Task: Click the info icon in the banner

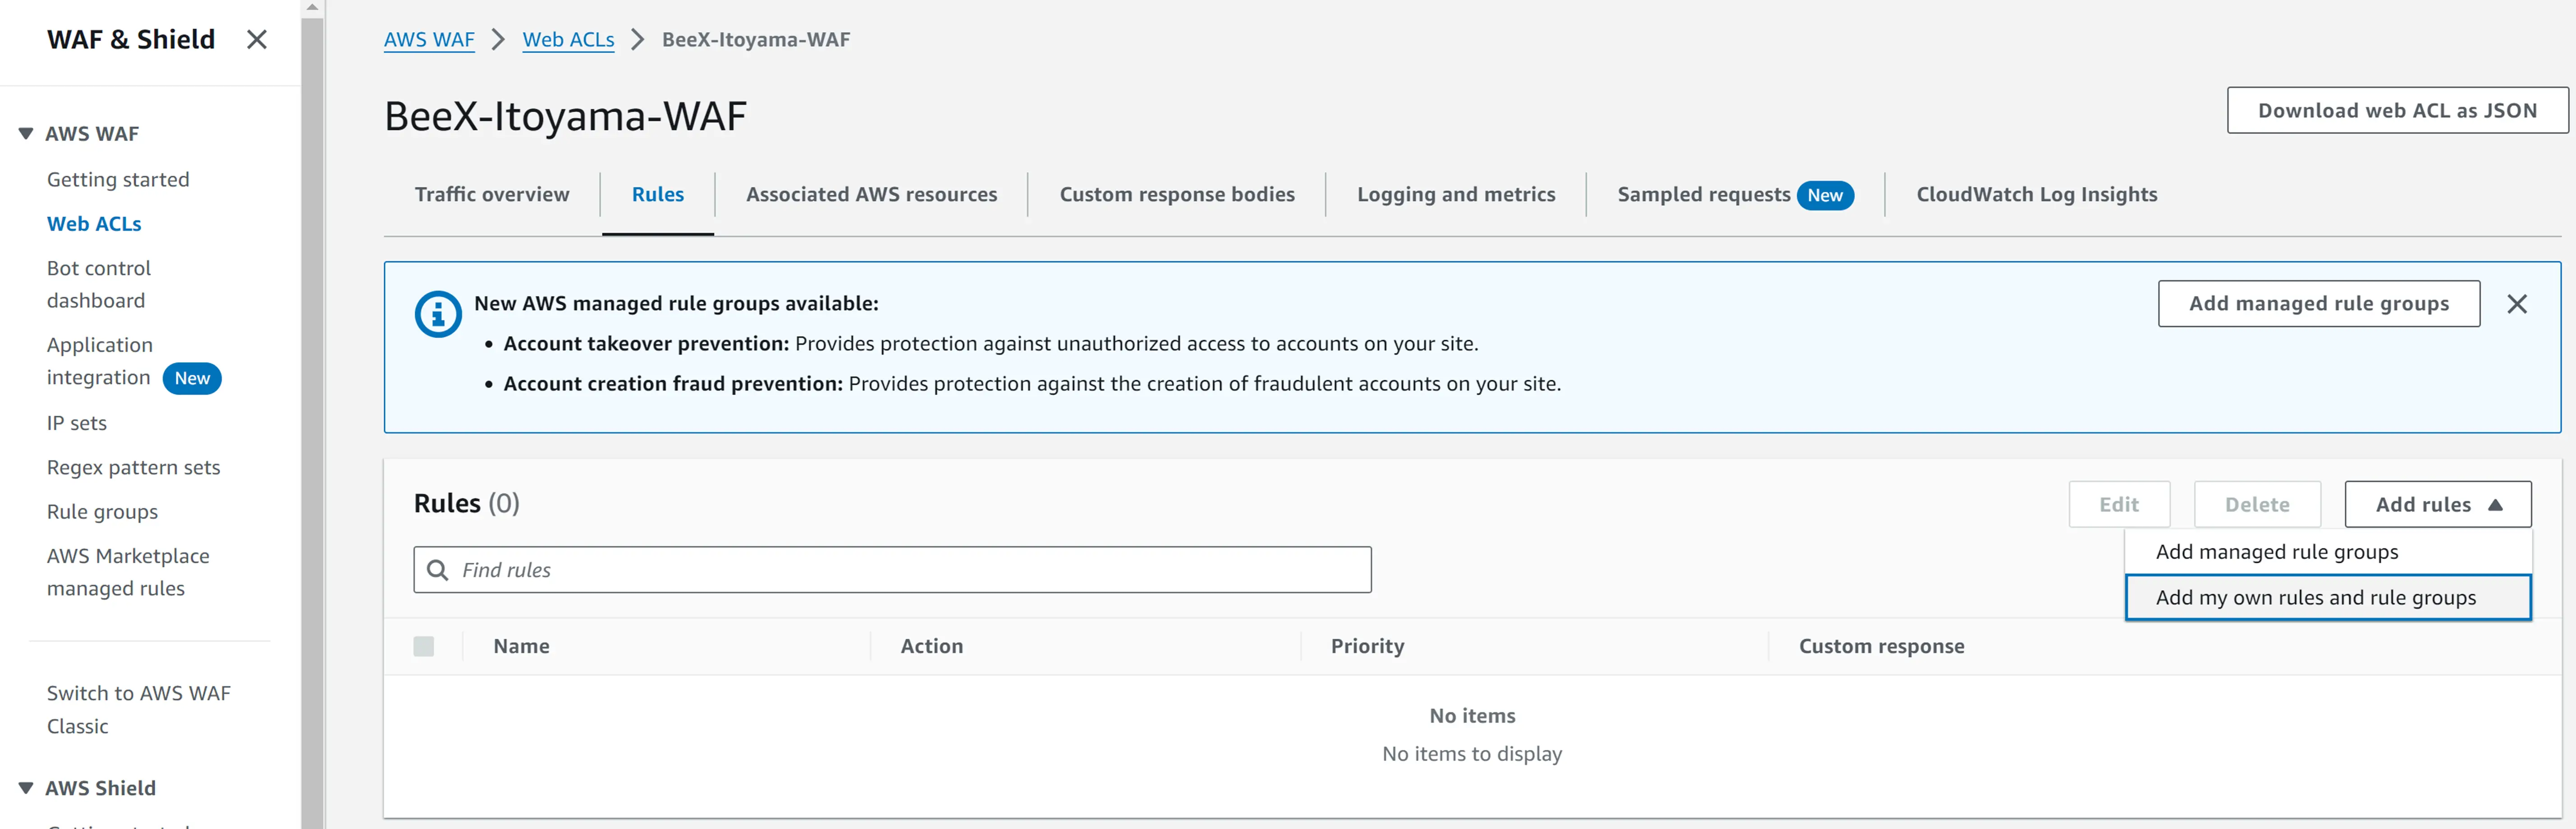Action: pyautogui.click(x=438, y=314)
